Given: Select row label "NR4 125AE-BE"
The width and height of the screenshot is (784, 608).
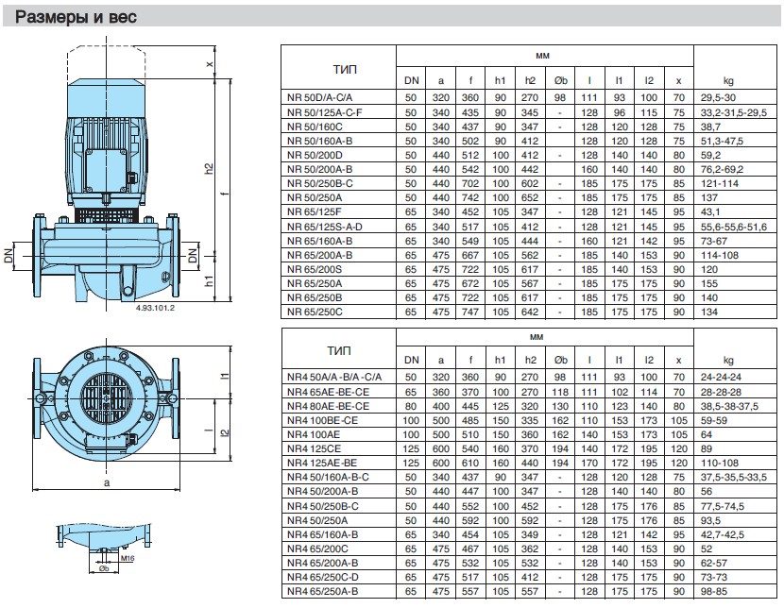Looking at the screenshot, I should [322, 464].
